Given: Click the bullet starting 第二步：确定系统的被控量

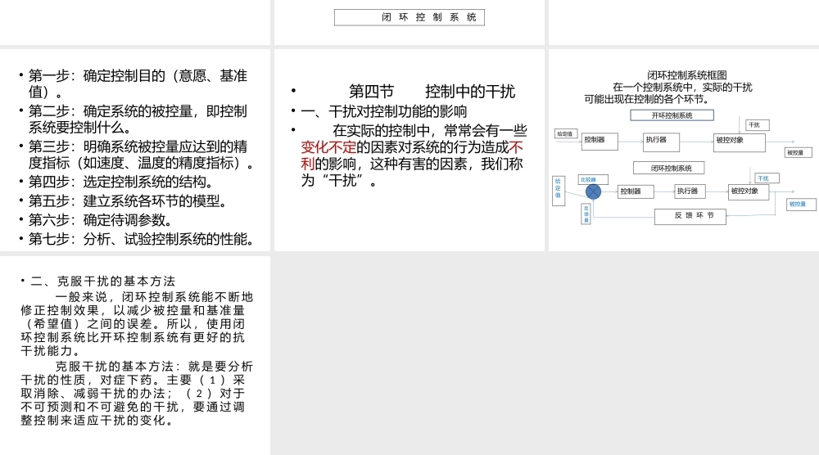Looking at the screenshot, I should pos(133,119).
